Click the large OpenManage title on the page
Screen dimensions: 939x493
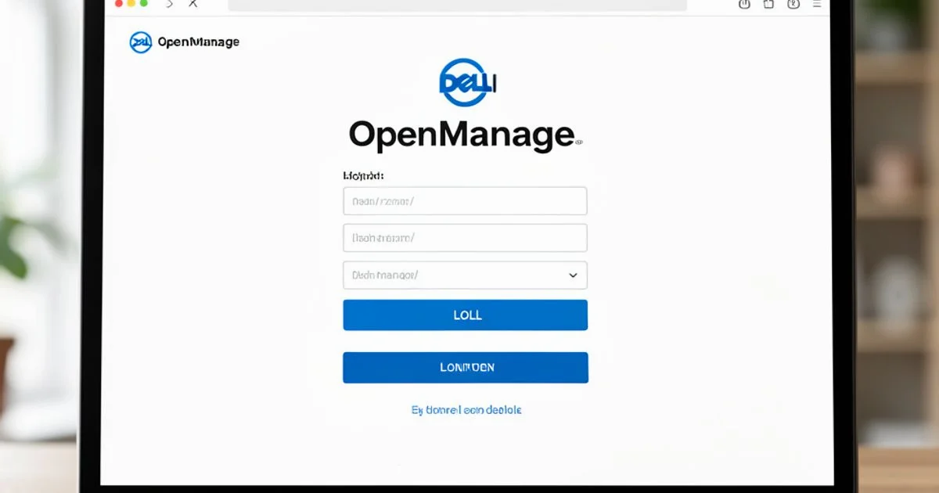coord(462,135)
